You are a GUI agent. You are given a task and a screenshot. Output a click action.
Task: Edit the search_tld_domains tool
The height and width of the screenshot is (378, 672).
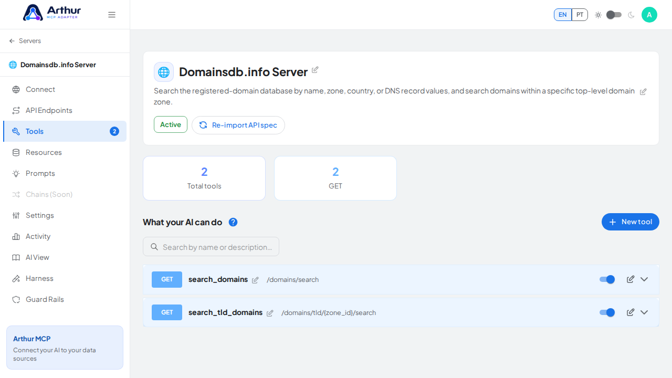[x=631, y=312]
